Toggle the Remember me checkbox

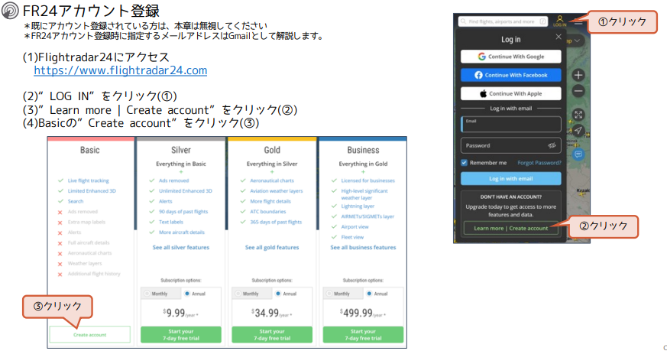(465, 163)
